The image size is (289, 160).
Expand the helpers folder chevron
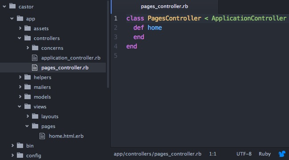[x=20, y=77]
